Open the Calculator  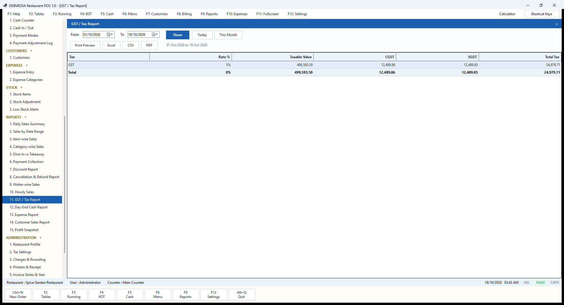[x=507, y=14]
